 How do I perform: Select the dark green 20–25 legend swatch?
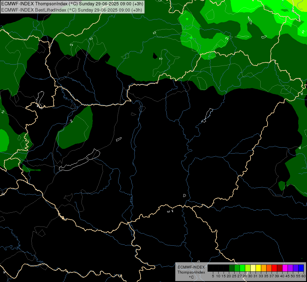click(232, 268)
